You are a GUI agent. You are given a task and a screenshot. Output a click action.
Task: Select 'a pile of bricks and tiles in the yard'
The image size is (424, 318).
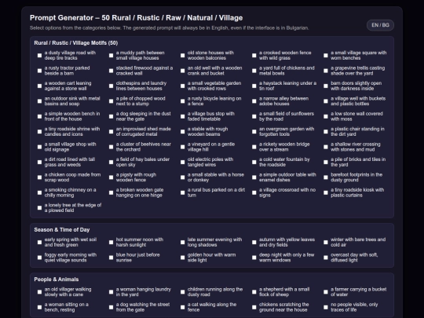pyautogui.click(x=326, y=163)
